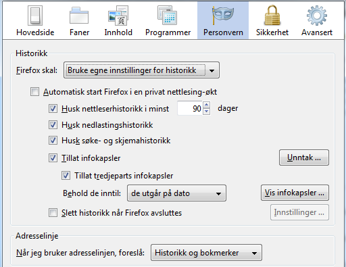Switch to the Sikkerhet tab label
This screenshot has height=267, width=346.
[272, 32]
